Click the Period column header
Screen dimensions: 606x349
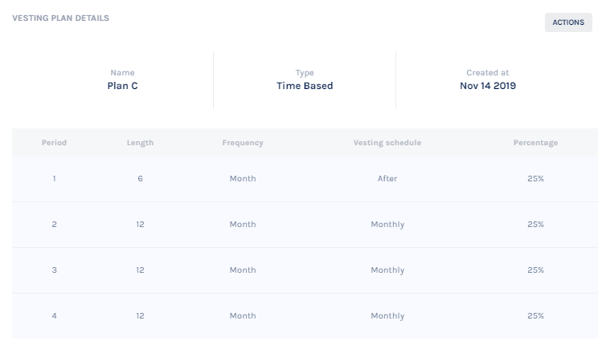(x=54, y=143)
